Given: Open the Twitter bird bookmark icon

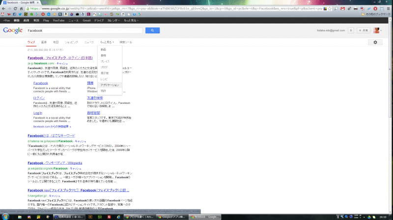Looking at the screenshot, I should pos(20,14).
